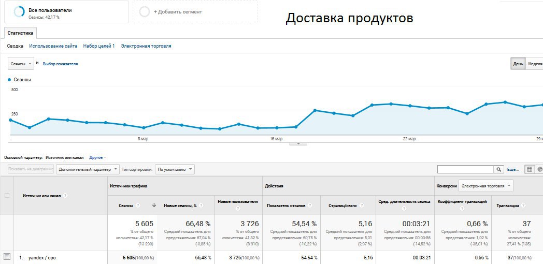The image size is (543, 264).
Task: Click the summary total 54,54 % value
Action: 304,224
